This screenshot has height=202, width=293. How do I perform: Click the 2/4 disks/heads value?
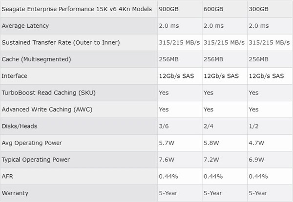pos(209,126)
